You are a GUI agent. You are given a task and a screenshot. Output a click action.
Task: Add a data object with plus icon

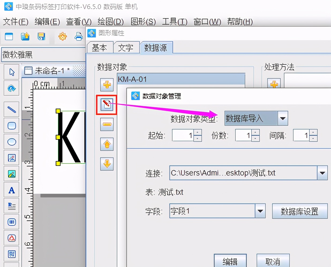107,85
